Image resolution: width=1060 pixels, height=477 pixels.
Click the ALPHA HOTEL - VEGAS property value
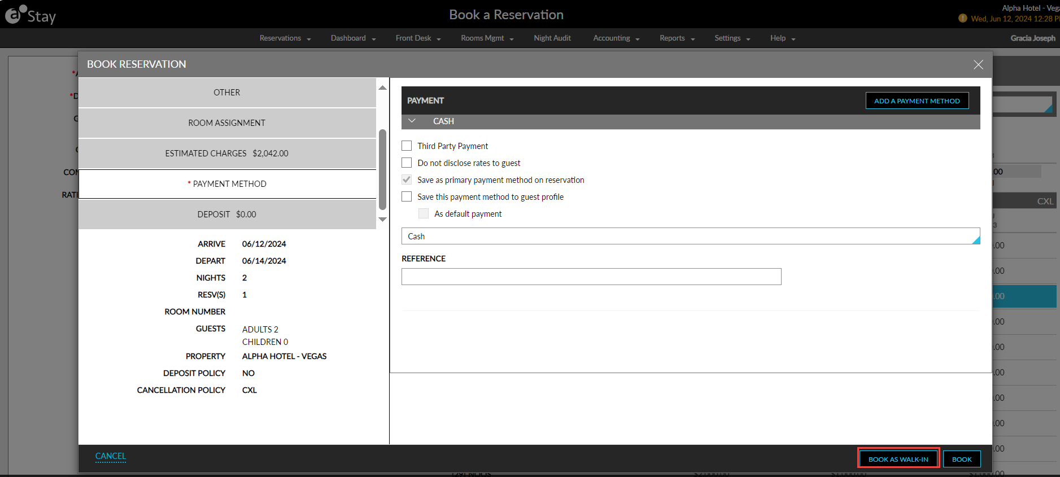(285, 356)
